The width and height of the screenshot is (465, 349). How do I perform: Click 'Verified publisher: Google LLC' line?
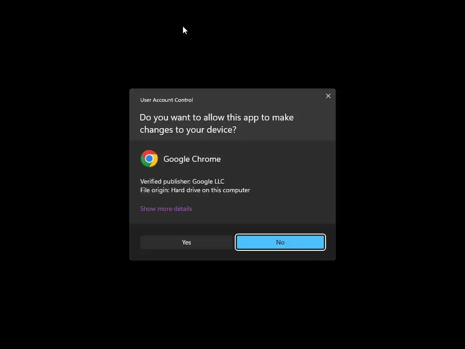(x=182, y=181)
